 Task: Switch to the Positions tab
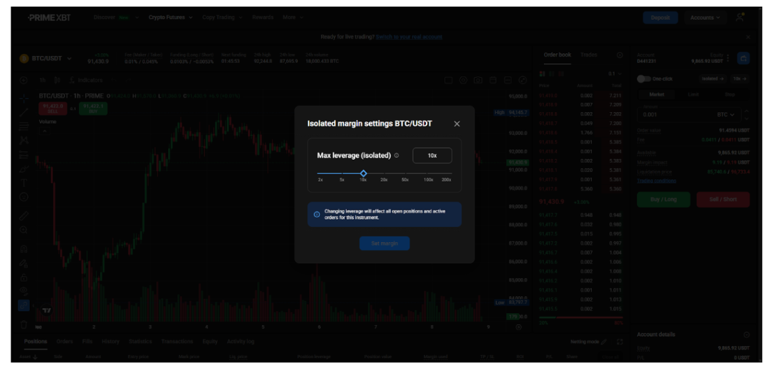[x=36, y=342]
